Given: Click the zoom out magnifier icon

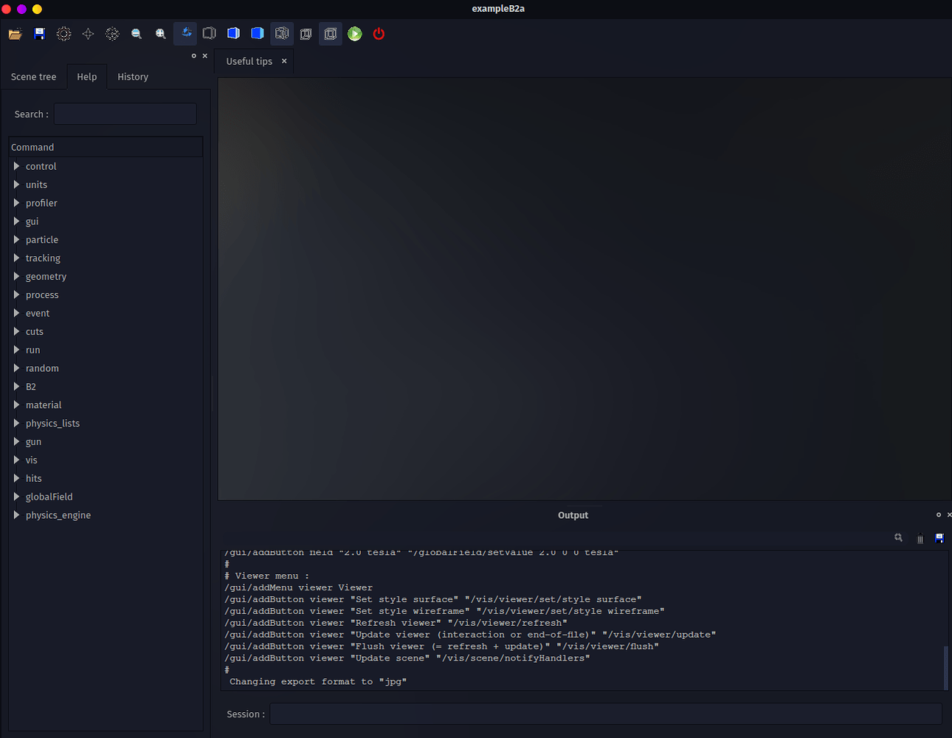Looking at the screenshot, I should click(x=137, y=34).
